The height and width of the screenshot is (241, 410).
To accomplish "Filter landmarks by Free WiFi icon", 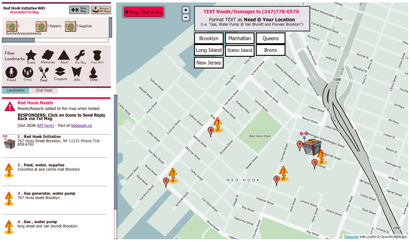I will point(97,57).
